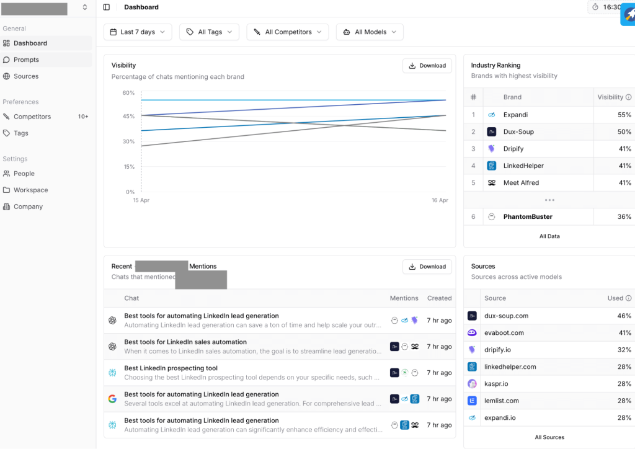
Task: Open the linkedhelper.com source row
Action: click(x=549, y=367)
